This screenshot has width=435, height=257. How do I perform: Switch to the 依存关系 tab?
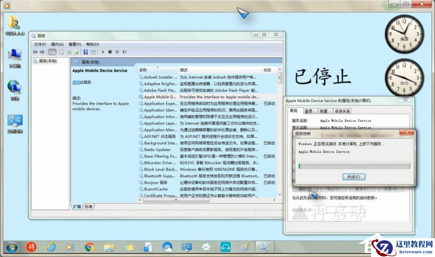click(x=344, y=110)
